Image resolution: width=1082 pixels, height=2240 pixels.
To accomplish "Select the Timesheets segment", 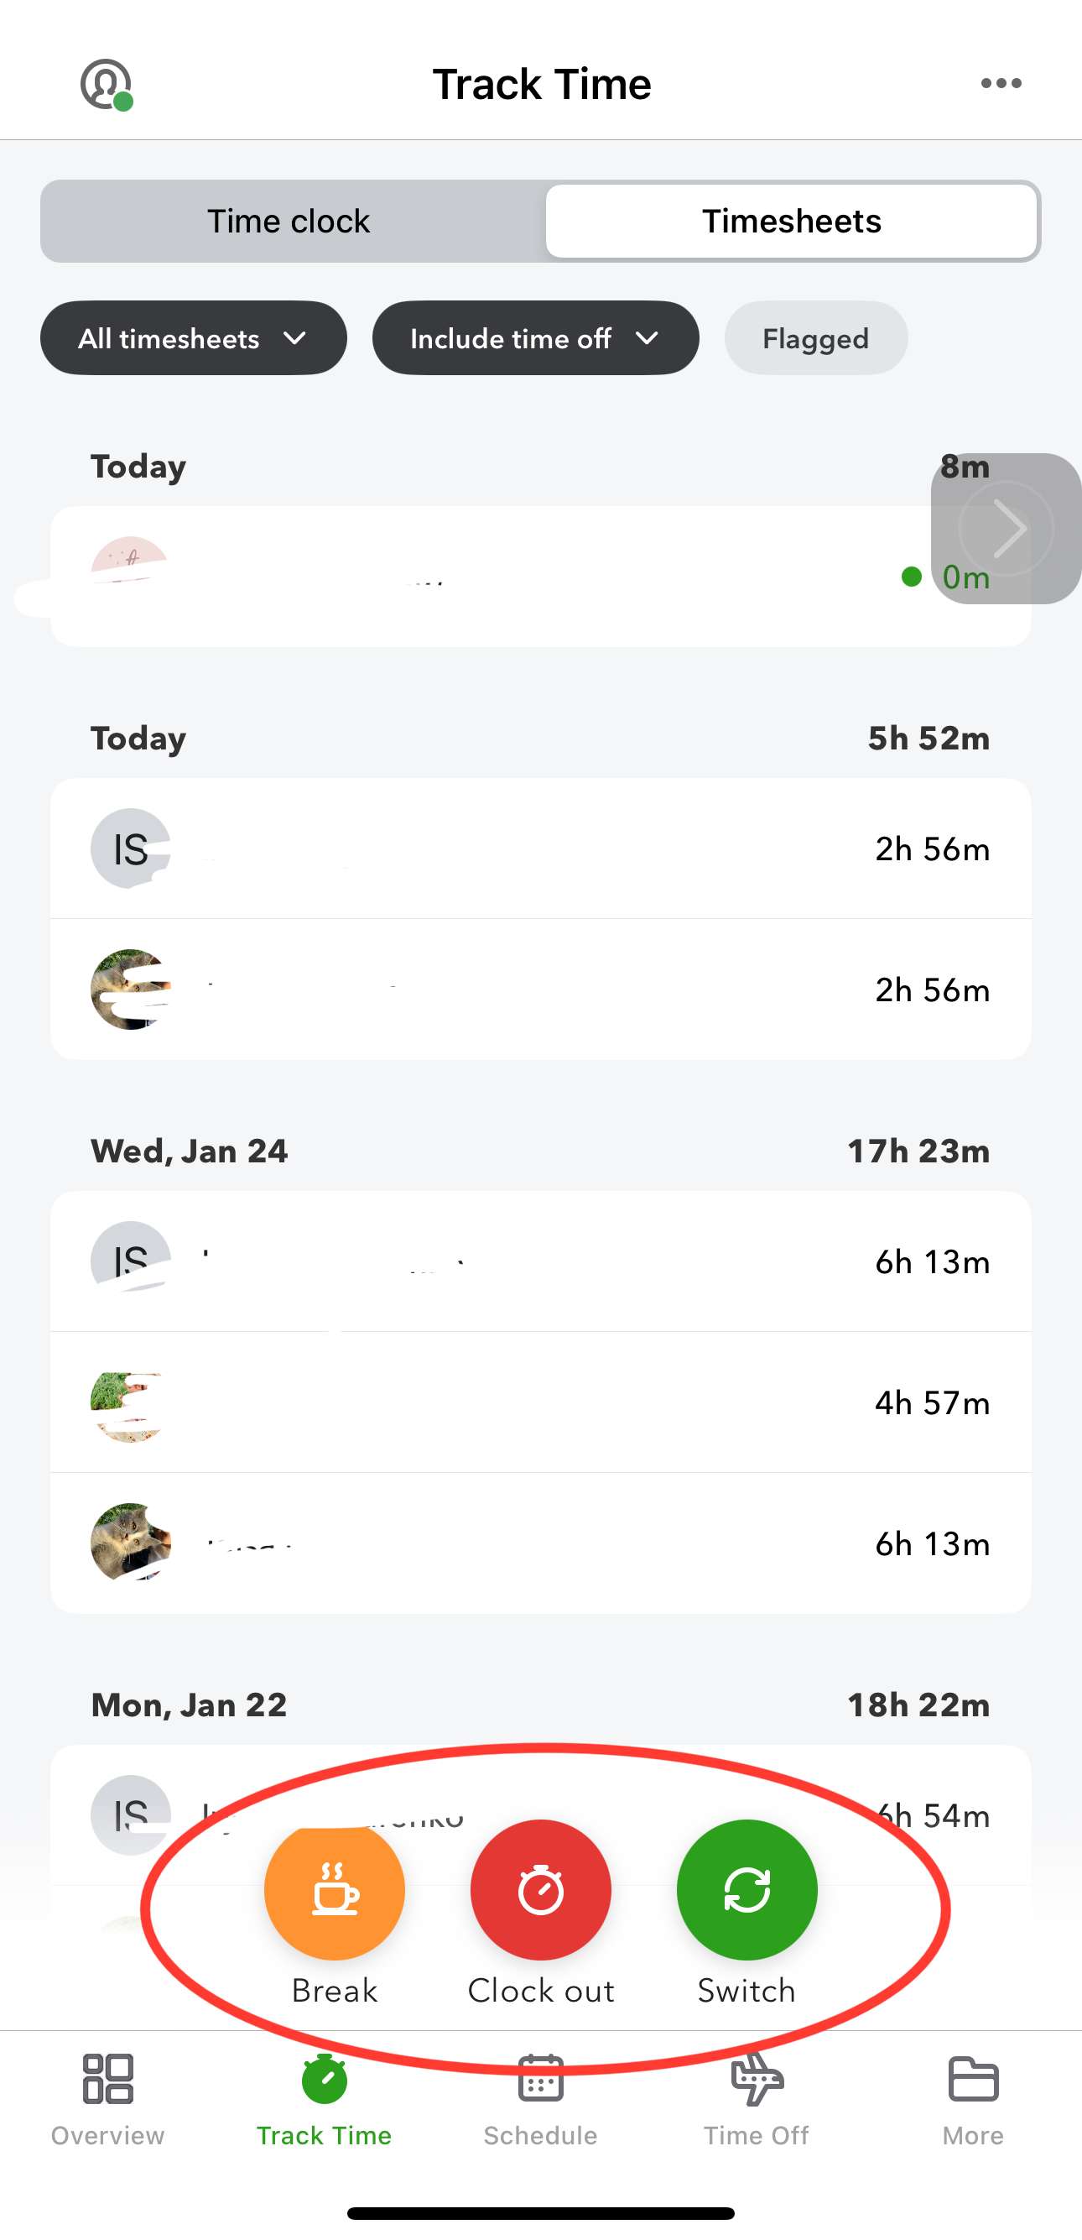I will click(x=791, y=221).
